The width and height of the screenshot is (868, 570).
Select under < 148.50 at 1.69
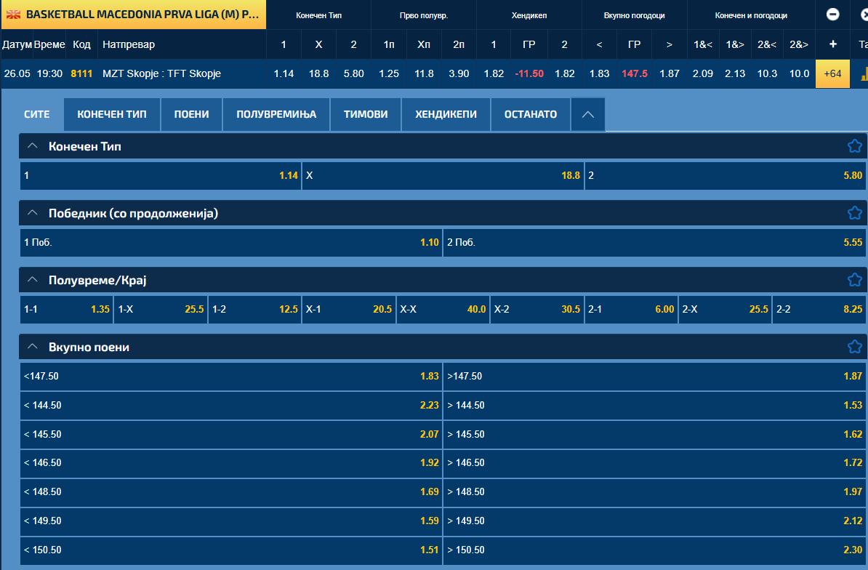coord(231,492)
